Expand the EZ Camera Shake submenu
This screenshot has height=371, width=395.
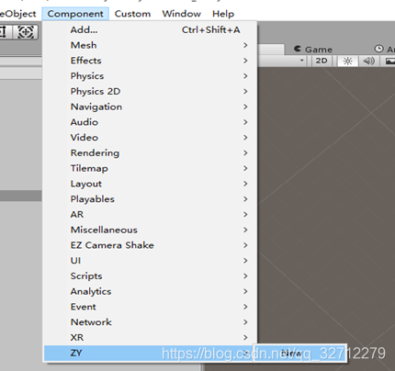click(150, 245)
